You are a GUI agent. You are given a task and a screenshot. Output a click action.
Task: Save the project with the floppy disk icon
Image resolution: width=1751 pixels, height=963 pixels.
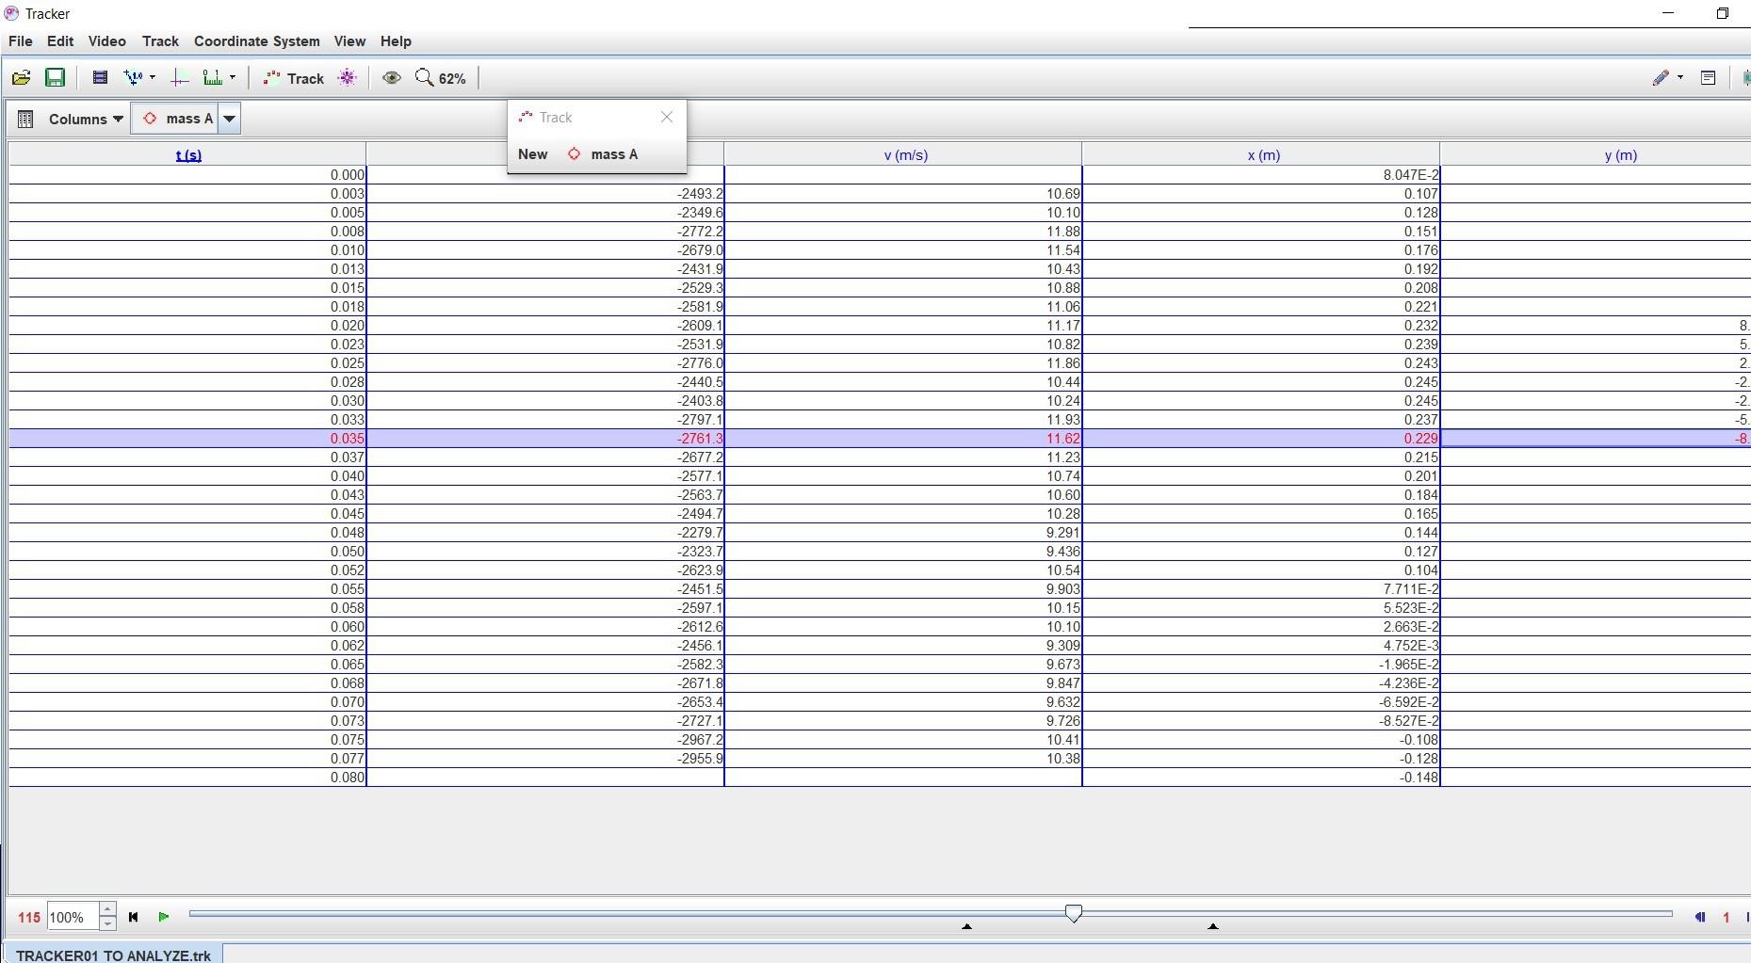pos(55,78)
